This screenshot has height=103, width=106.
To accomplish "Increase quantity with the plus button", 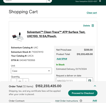I will (x=26, y=80).
